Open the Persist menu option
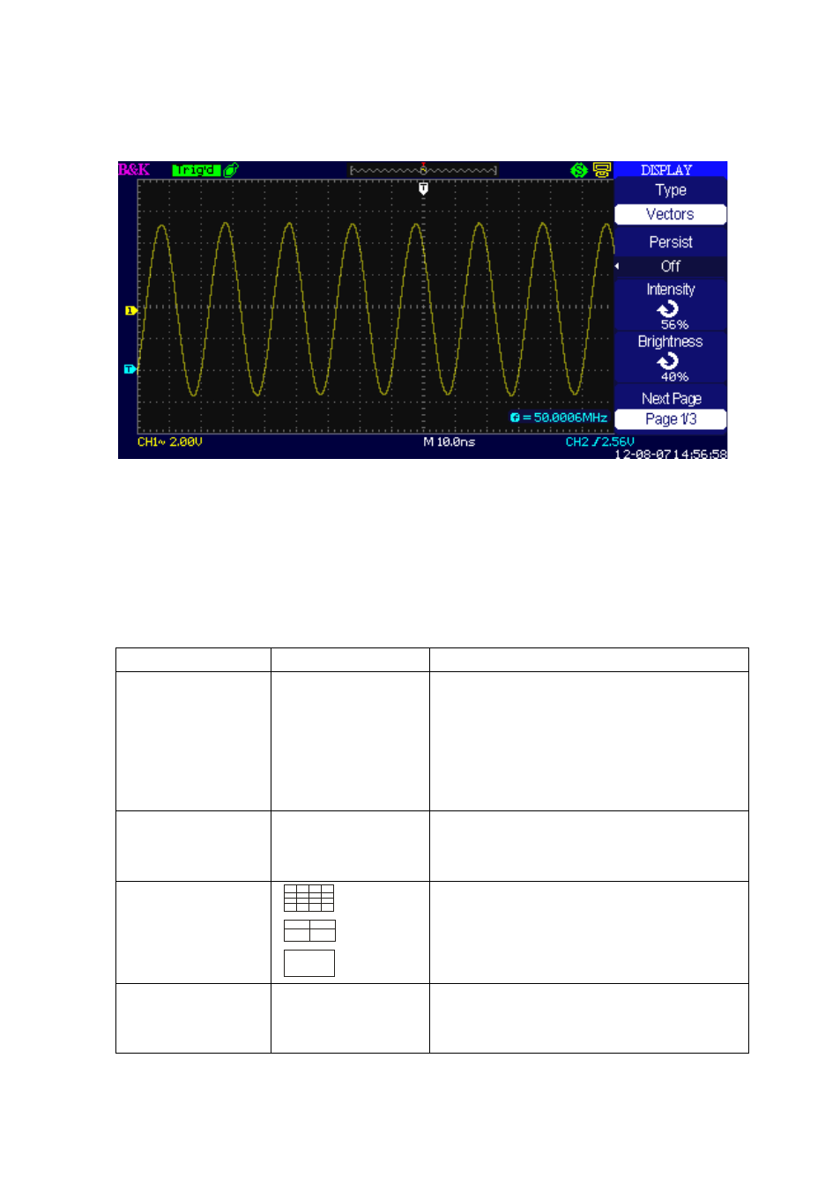 [670, 242]
